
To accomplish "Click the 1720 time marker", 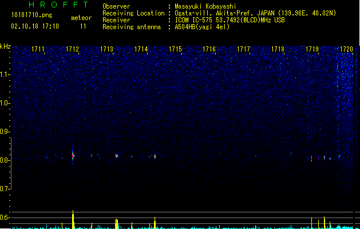I will click(346, 49).
